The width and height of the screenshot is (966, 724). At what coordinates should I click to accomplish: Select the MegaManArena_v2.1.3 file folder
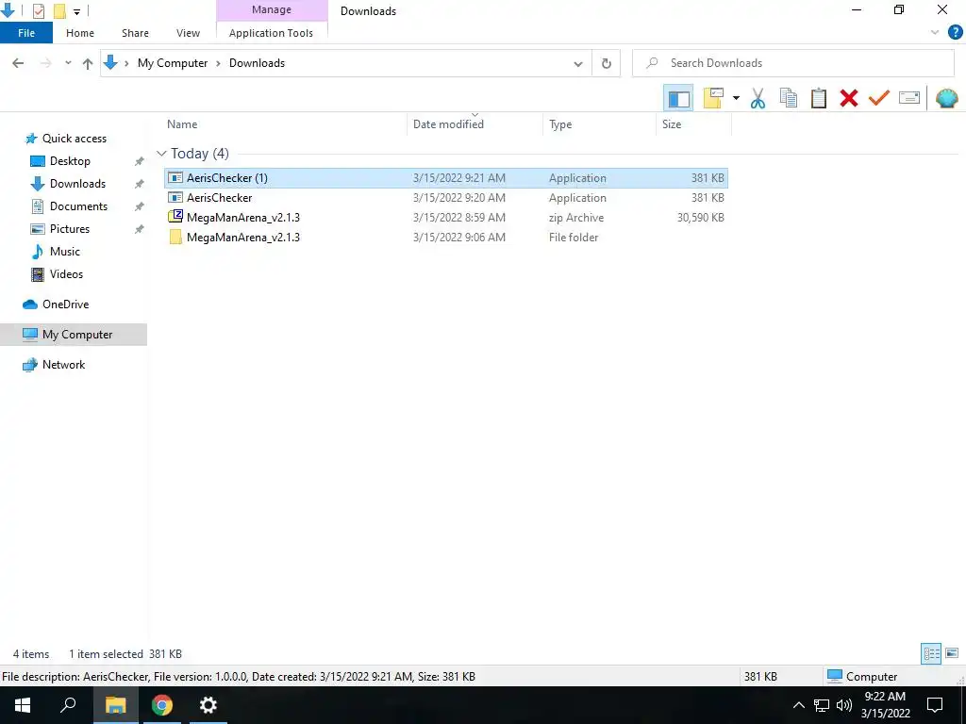446,237
